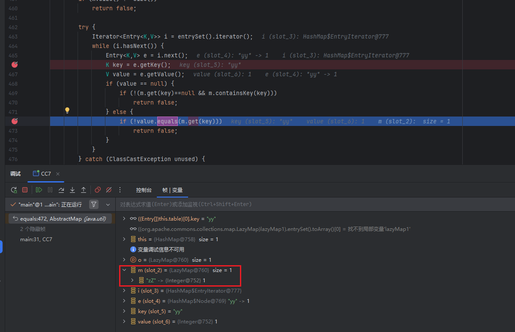Collapse the m (slot_2) variable node

tap(124, 270)
